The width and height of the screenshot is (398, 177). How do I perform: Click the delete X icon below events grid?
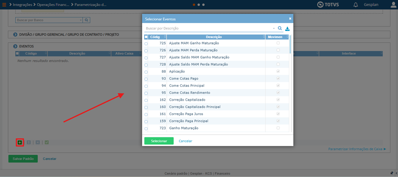(x=38, y=142)
